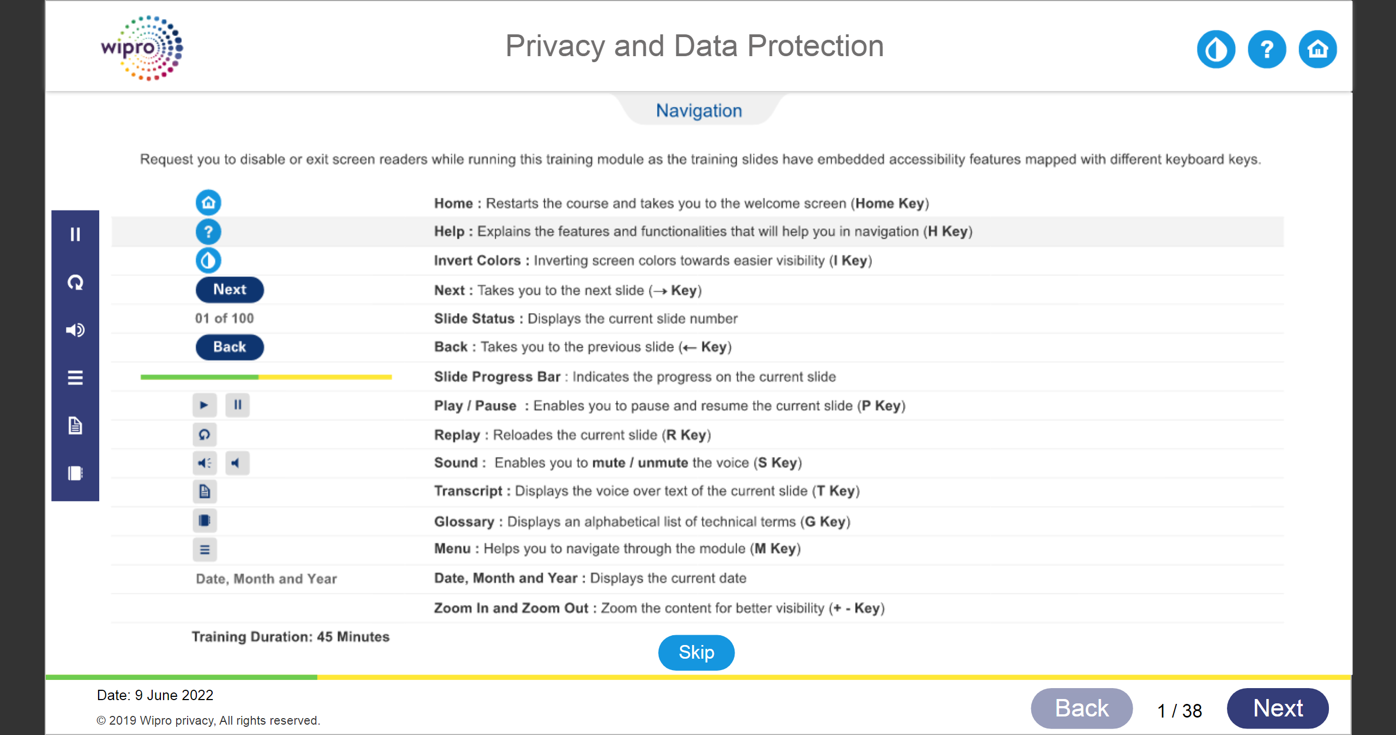Viewport: 1396px width, 735px height.
Task: Click the Invert Colors icon in header
Action: point(1216,50)
